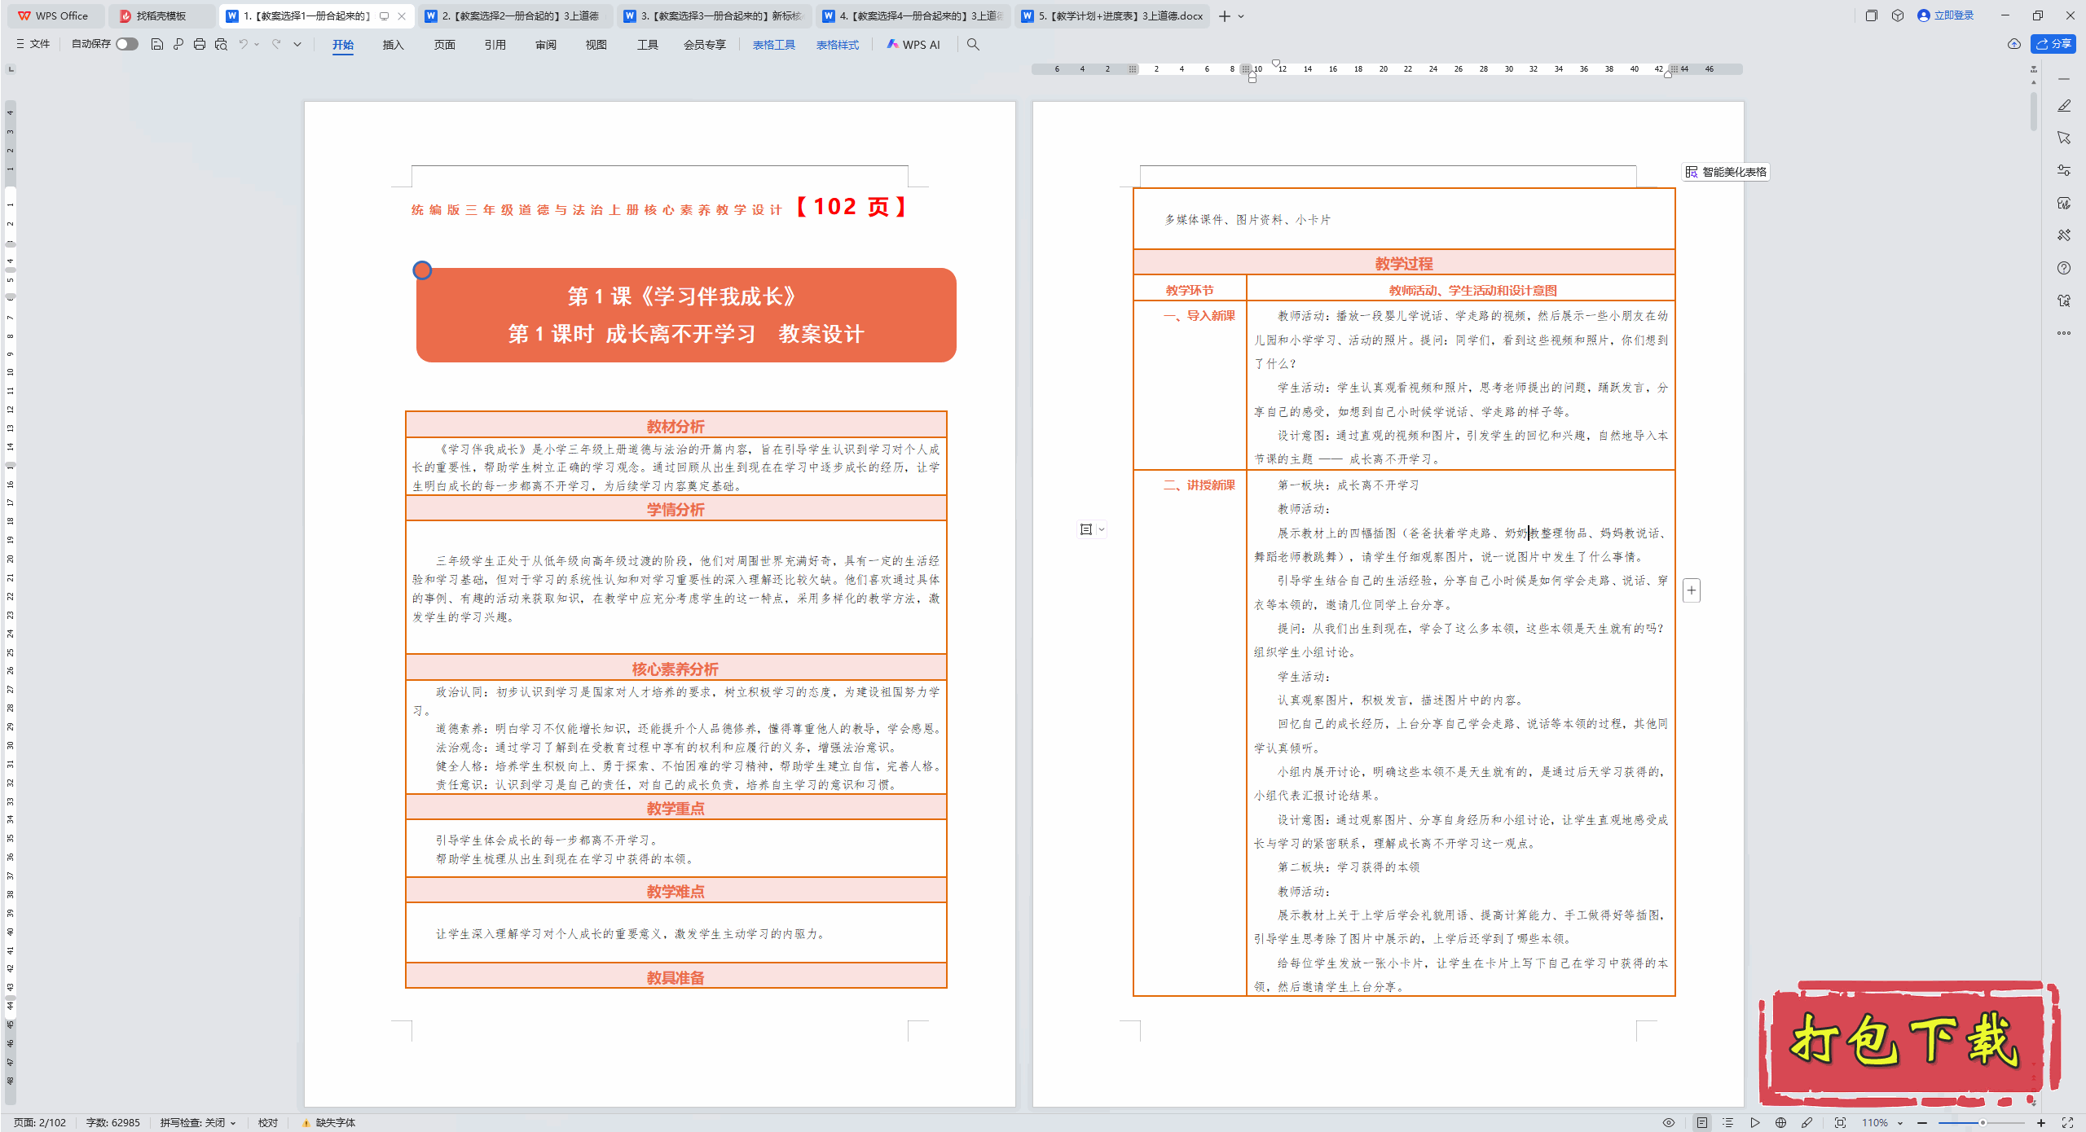Viewport: 2086px width, 1132px height.
Task: Toggle the 自动保存 autosave switch
Action: [126, 44]
